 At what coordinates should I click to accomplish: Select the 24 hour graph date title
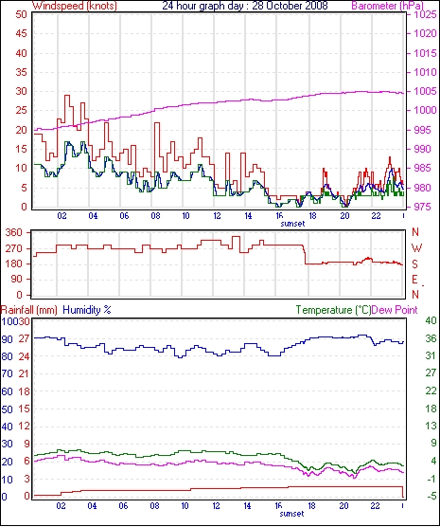[245, 6]
